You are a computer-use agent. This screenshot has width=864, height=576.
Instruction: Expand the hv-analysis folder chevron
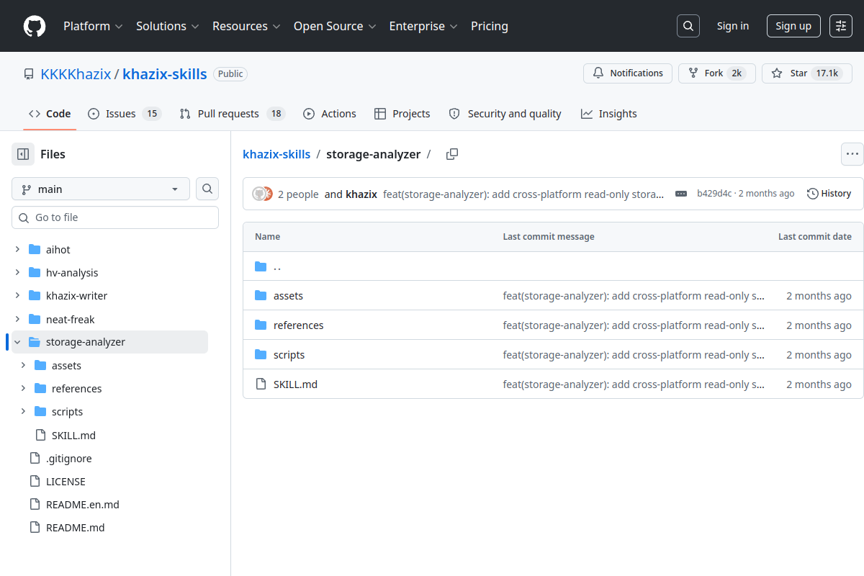(x=17, y=273)
